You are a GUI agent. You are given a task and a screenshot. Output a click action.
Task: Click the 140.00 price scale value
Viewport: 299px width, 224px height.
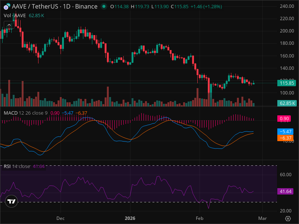click(287, 68)
